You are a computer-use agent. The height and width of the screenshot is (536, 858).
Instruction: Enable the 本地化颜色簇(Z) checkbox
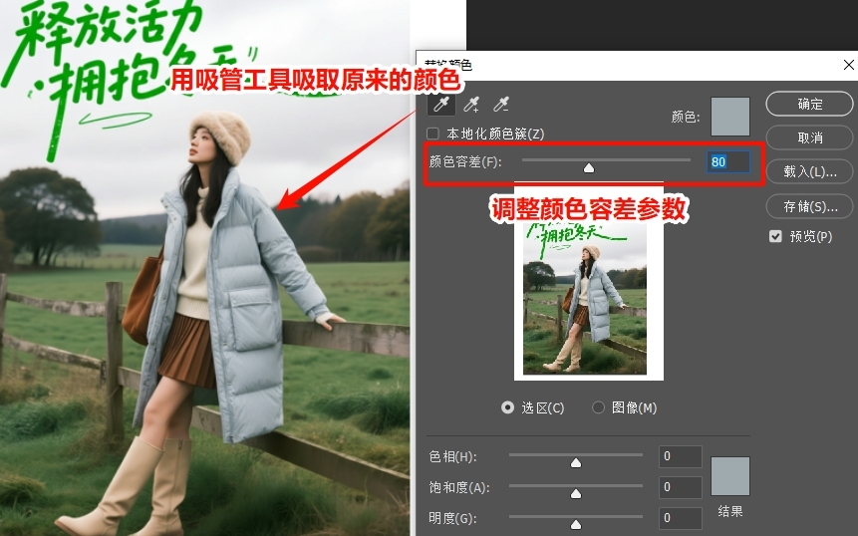click(432, 134)
